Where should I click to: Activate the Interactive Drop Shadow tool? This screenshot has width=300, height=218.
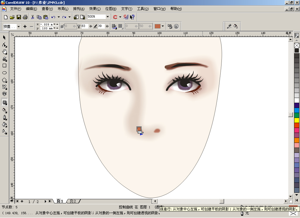(x=4, y=102)
